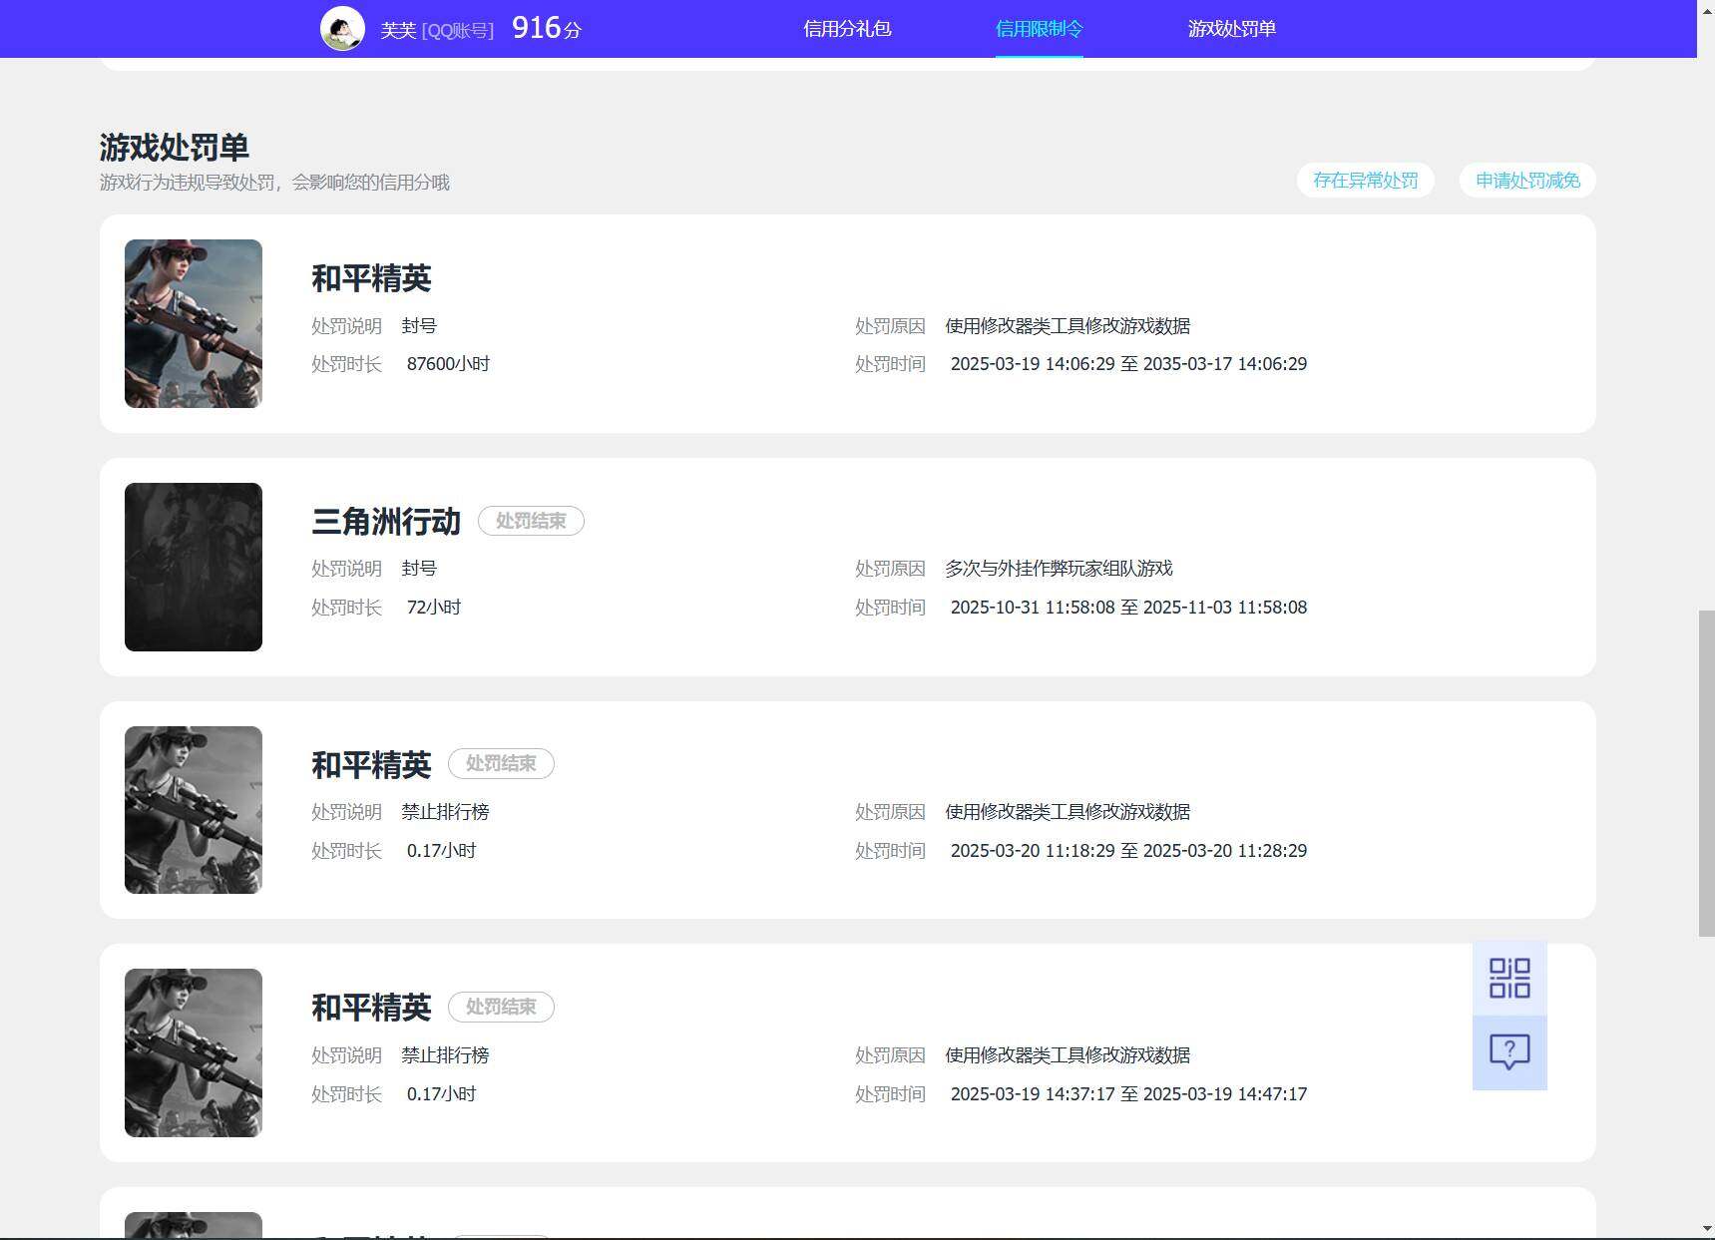Click the time range 2025-10-31 11:58:08 至 2025-11-03

[1128, 608]
